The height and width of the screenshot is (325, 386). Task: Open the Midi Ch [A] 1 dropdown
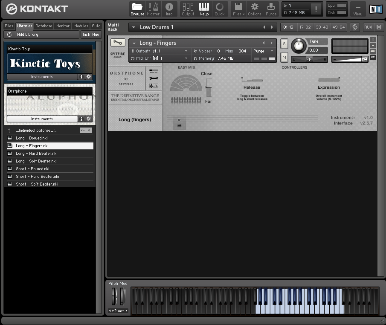(x=160, y=58)
